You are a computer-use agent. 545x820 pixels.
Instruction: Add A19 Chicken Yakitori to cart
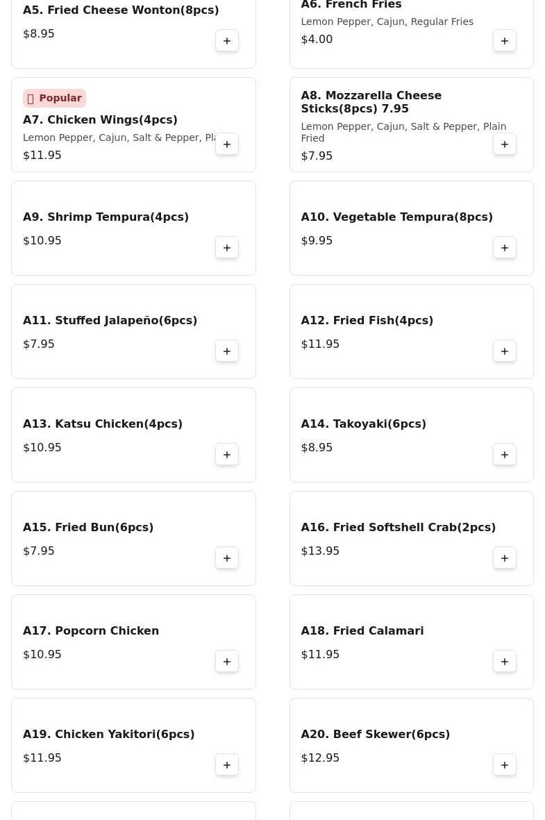(227, 765)
